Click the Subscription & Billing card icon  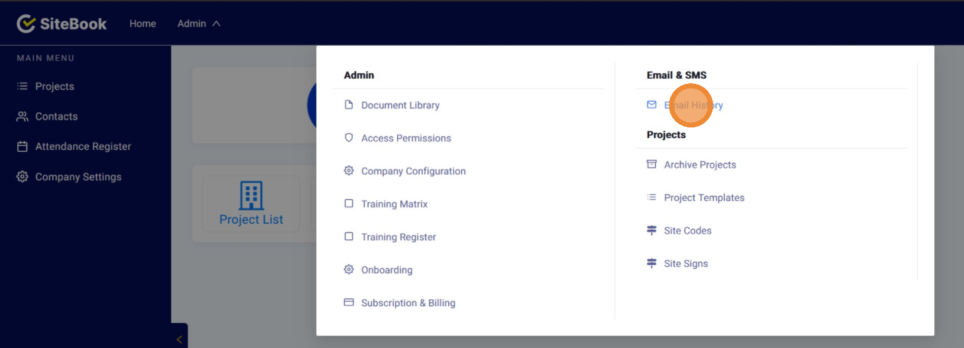point(349,303)
